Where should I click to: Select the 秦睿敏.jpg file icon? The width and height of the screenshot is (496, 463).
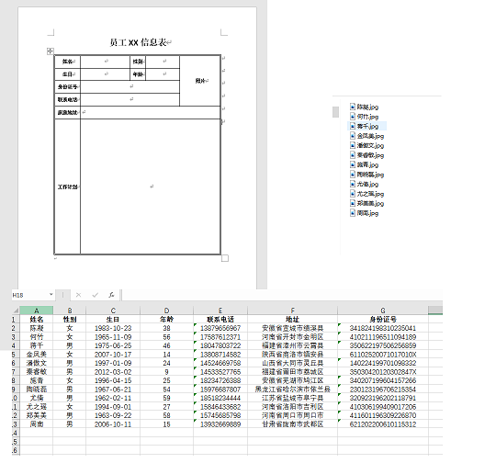(353, 155)
